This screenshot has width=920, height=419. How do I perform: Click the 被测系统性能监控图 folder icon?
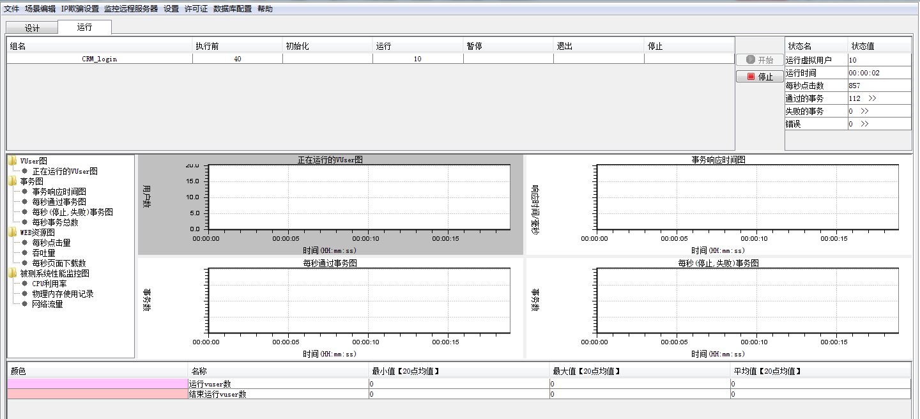tap(13, 273)
